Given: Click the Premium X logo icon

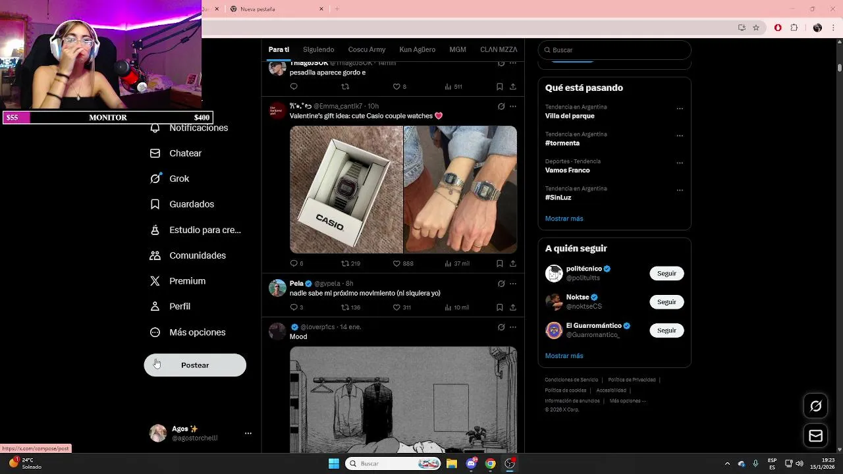Looking at the screenshot, I should coord(155,281).
